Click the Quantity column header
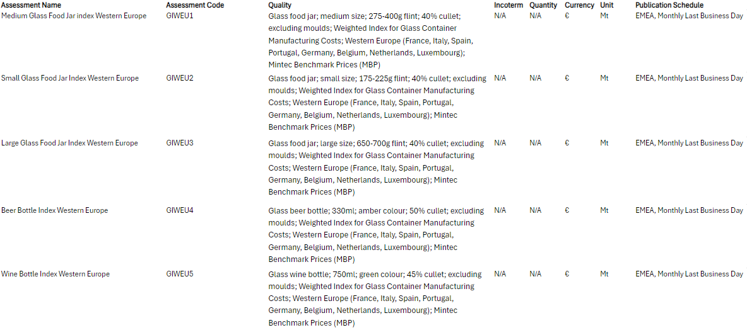Image resolution: width=747 pixels, height=330 pixels. [x=543, y=5]
